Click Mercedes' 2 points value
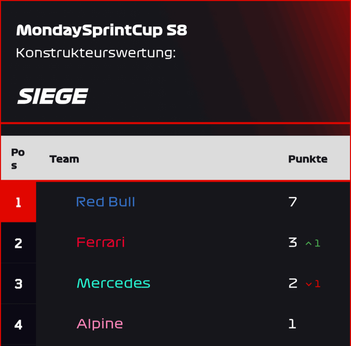This screenshot has height=346, width=351. [x=293, y=283]
